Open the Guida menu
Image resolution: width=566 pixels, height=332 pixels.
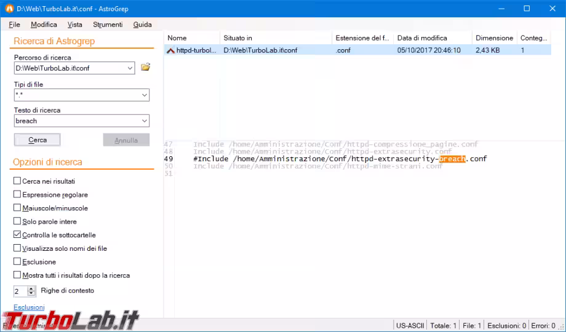142,25
